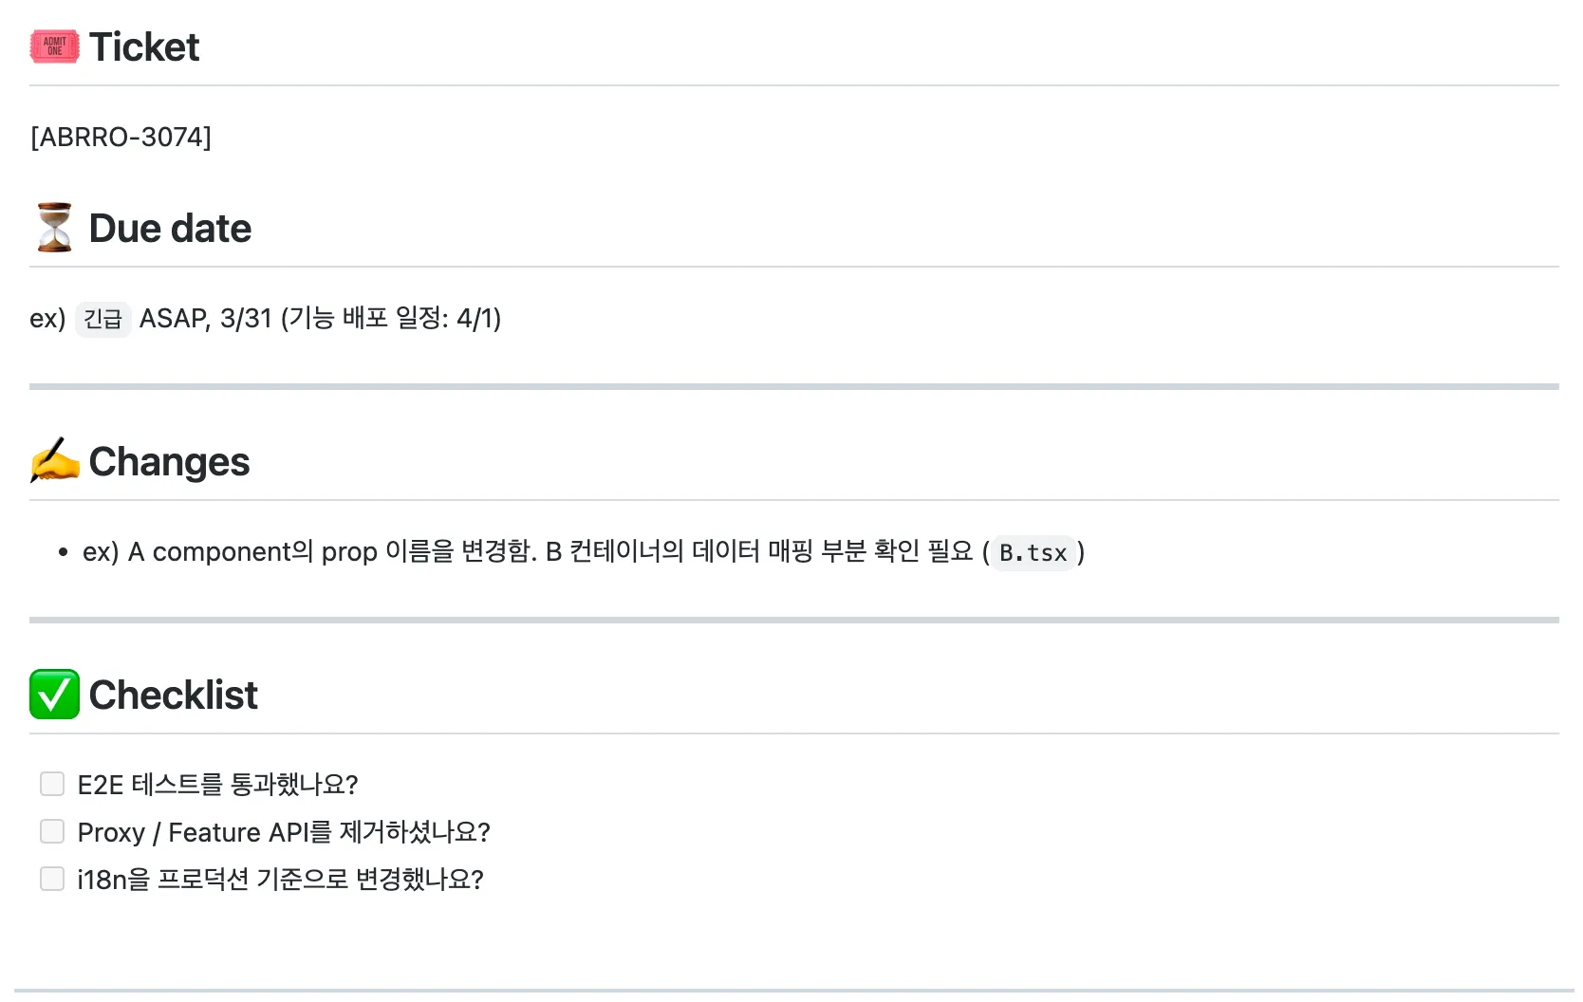
Task: Click the Checklist heading
Action: click(173, 695)
